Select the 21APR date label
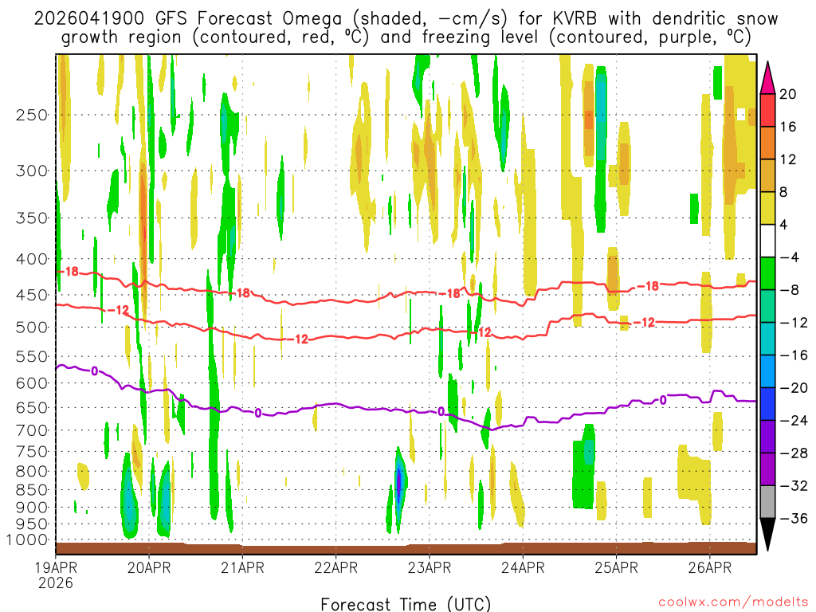Image resolution: width=816 pixels, height=612 pixels. pyautogui.click(x=242, y=567)
